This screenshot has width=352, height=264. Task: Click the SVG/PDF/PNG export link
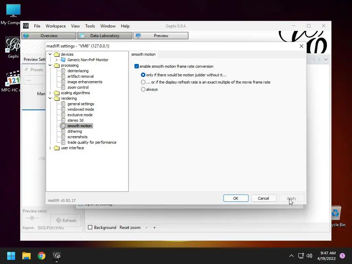point(51,228)
